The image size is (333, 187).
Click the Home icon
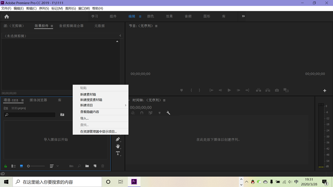point(7,16)
